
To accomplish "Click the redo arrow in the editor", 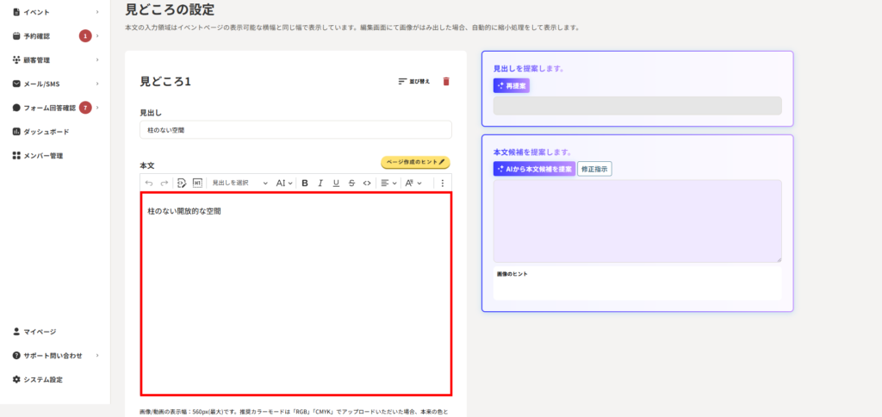I will coord(165,183).
